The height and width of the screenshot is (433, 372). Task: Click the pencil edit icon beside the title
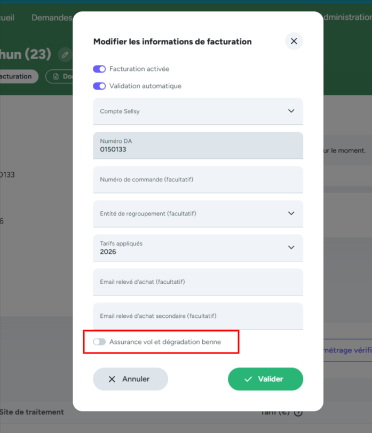65,54
